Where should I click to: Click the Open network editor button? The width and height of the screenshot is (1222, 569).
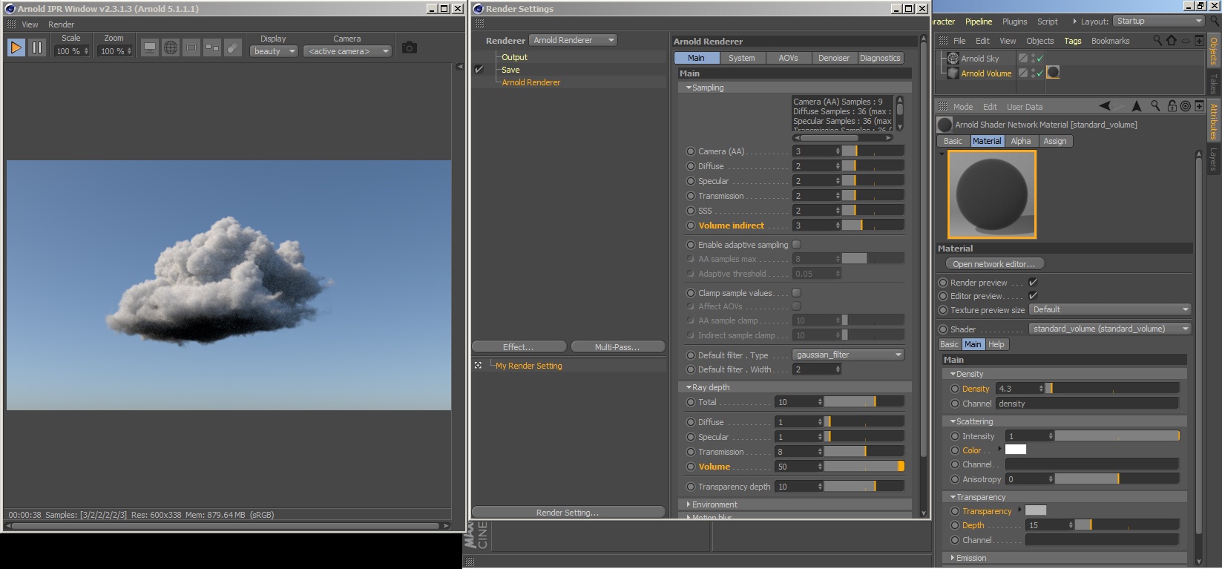click(995, 264)
